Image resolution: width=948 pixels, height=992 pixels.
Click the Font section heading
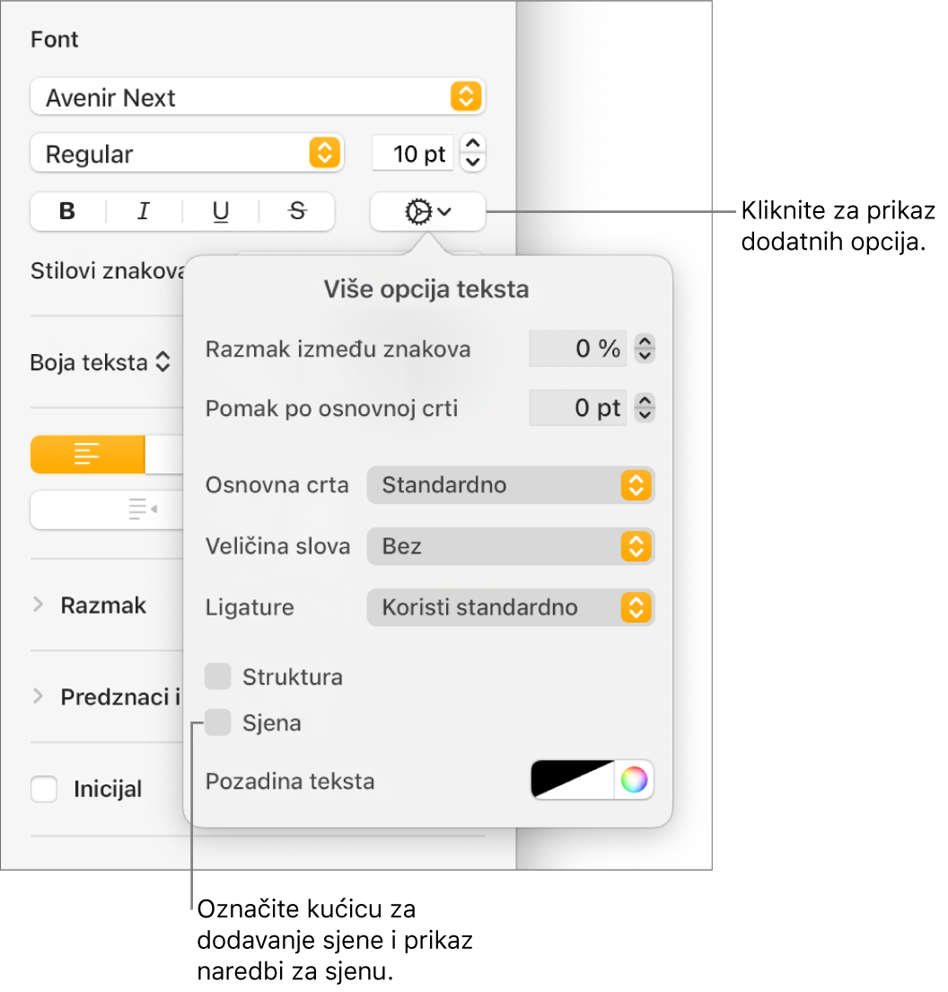click(55, 40)
